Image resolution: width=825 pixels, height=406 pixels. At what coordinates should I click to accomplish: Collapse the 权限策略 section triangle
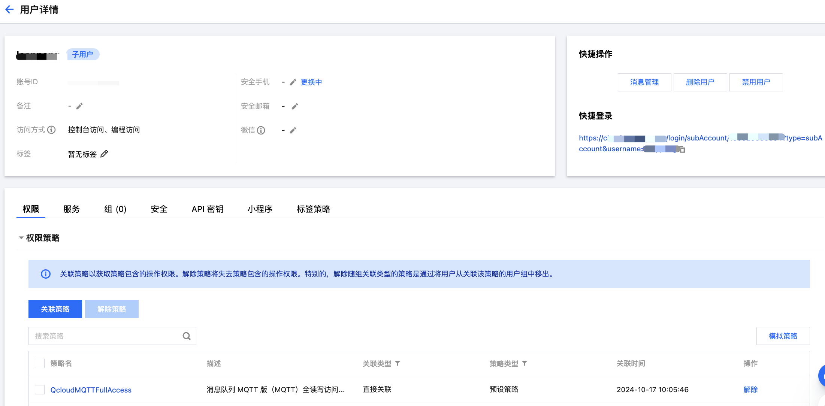pyautogui.click(x=21, y=238)
